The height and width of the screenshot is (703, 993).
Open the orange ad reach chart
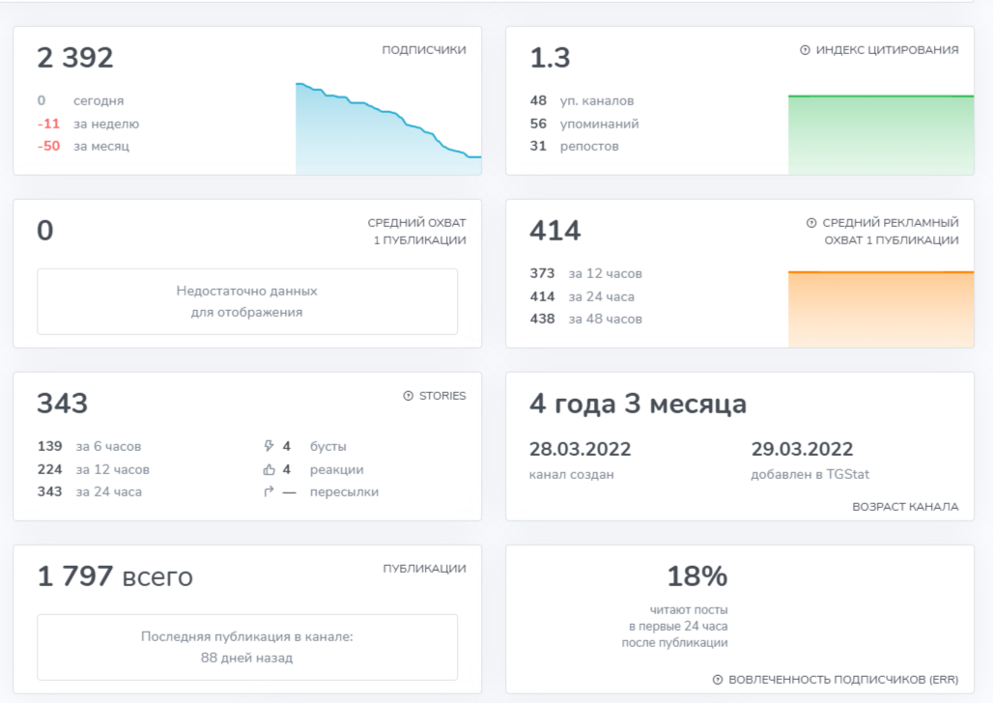(x=881, y=308)
